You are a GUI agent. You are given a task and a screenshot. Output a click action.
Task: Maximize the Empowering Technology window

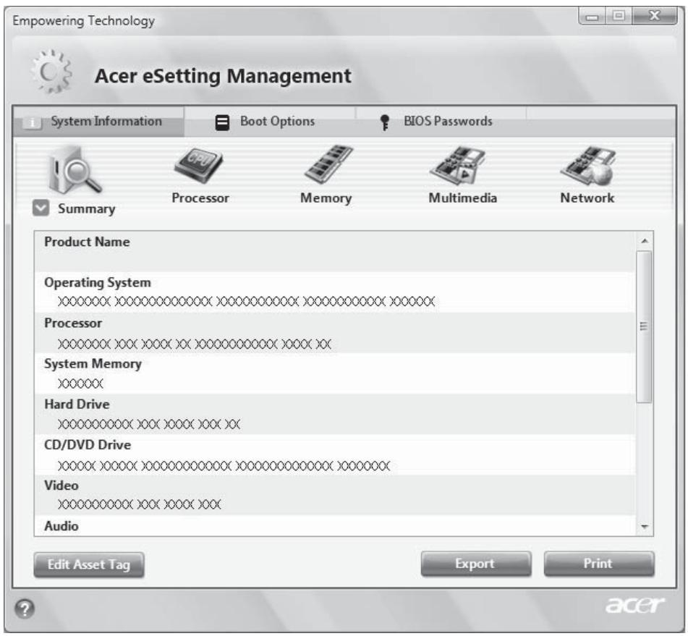click(x=619, y=16)
